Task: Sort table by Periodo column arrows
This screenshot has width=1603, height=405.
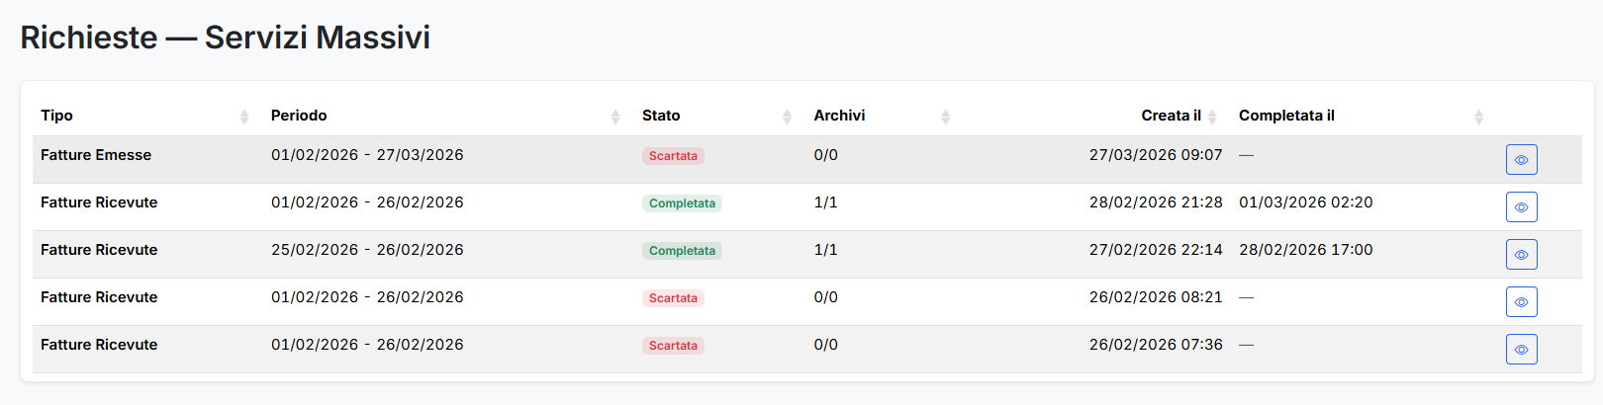Action: coord(615,117)
